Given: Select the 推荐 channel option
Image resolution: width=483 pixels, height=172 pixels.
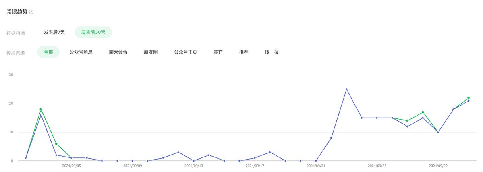Looking at the screenshot, I should point(244,52).
